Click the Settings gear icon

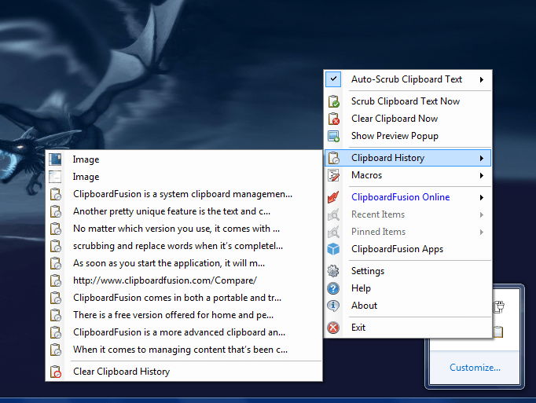pos(334,271)
